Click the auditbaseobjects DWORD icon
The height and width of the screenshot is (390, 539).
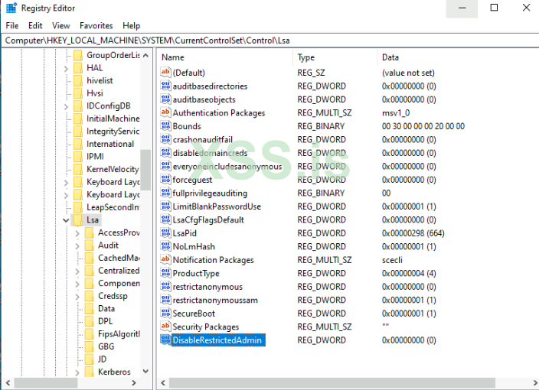pyautogui.click(x=165, y=99)
